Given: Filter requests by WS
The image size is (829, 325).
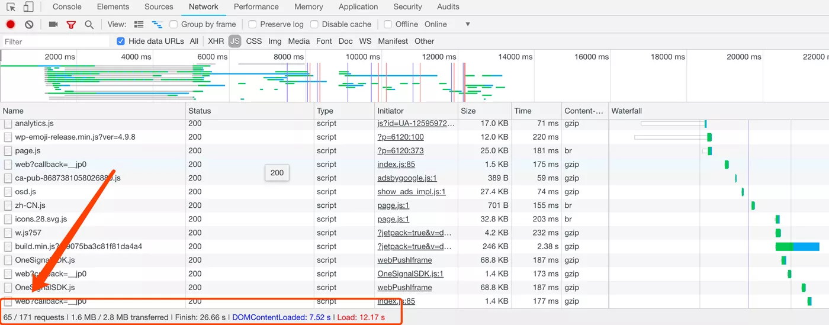Looking at the screenshot, I should click(365, 41).
